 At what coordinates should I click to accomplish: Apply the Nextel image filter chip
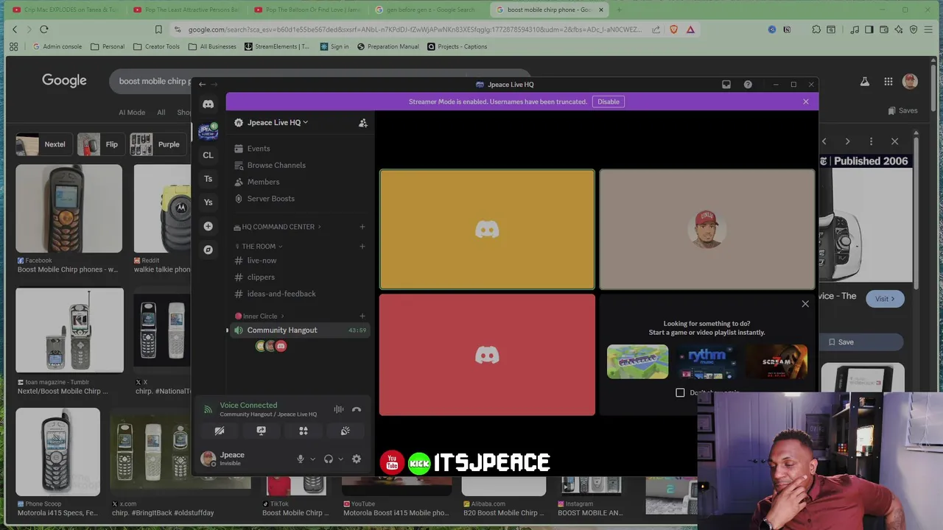pos(43,144)
